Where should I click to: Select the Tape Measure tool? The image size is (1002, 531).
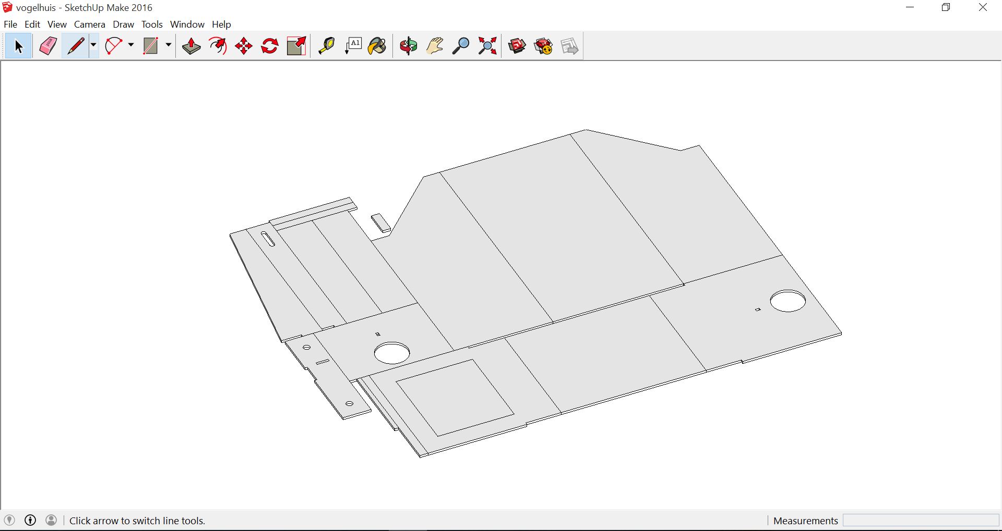click(x=327, y=46)
